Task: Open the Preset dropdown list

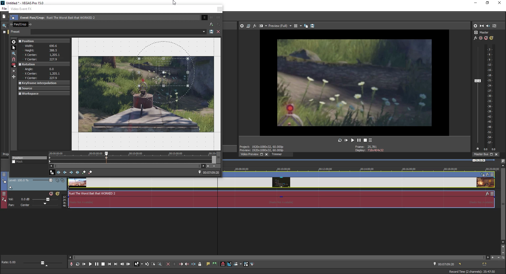Action: [204, 32]
